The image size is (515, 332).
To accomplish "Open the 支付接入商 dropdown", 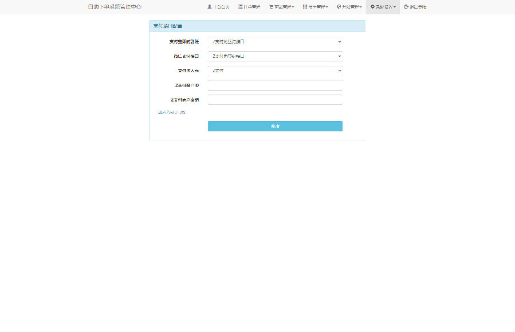I will (x=275, y=71).
